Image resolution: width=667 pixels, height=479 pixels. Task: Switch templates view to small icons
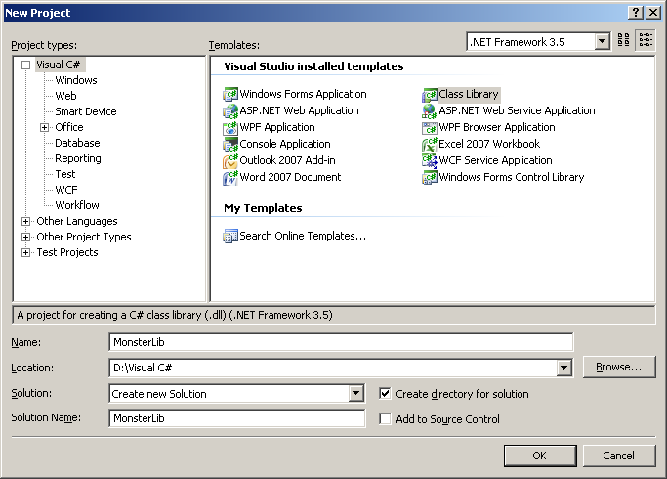(646, 40)
